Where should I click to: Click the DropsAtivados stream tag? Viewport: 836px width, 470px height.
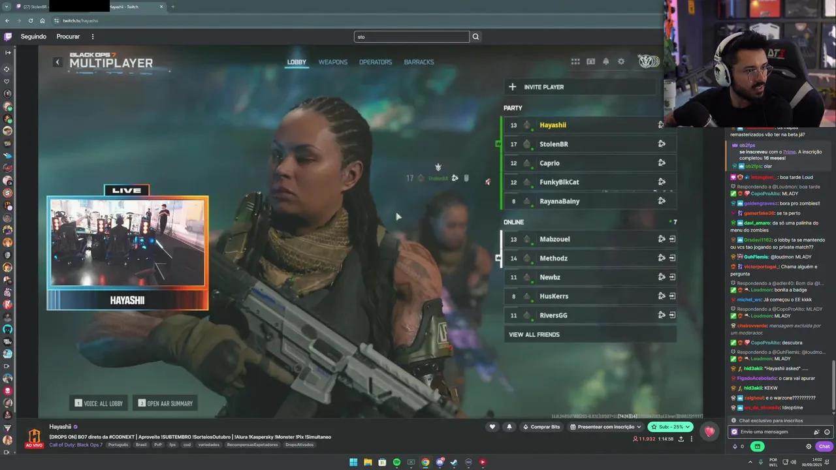(x=300, y=445)
